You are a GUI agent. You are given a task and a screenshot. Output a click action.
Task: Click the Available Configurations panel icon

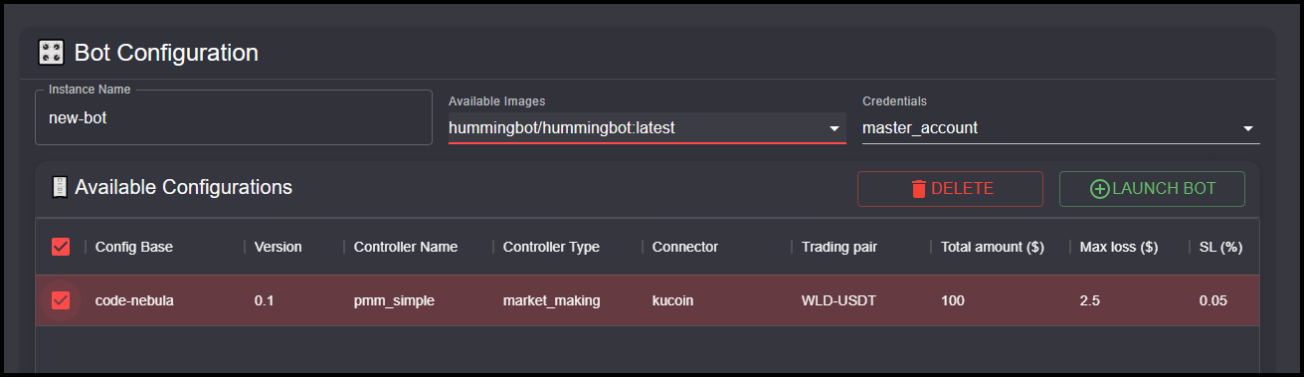(60, 187)
